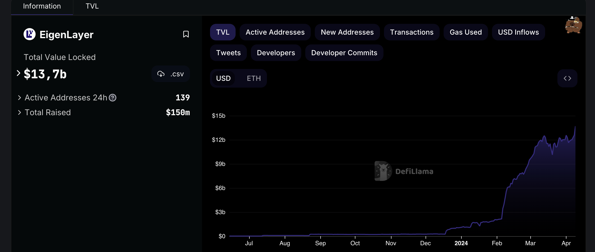Click the 139 active addresses value

click(x=182, y=97)
